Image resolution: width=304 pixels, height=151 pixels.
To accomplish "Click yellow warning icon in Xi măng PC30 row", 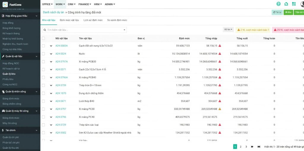I will click(x=220, y=109).
